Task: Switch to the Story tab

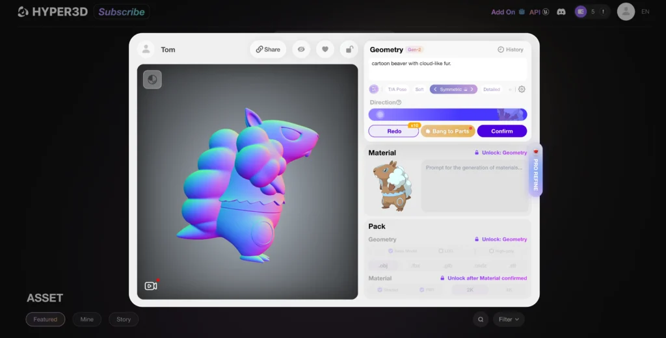Action: pos(124,319)
